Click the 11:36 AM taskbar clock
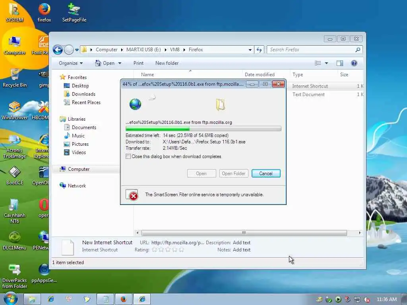 click(386, 299)
